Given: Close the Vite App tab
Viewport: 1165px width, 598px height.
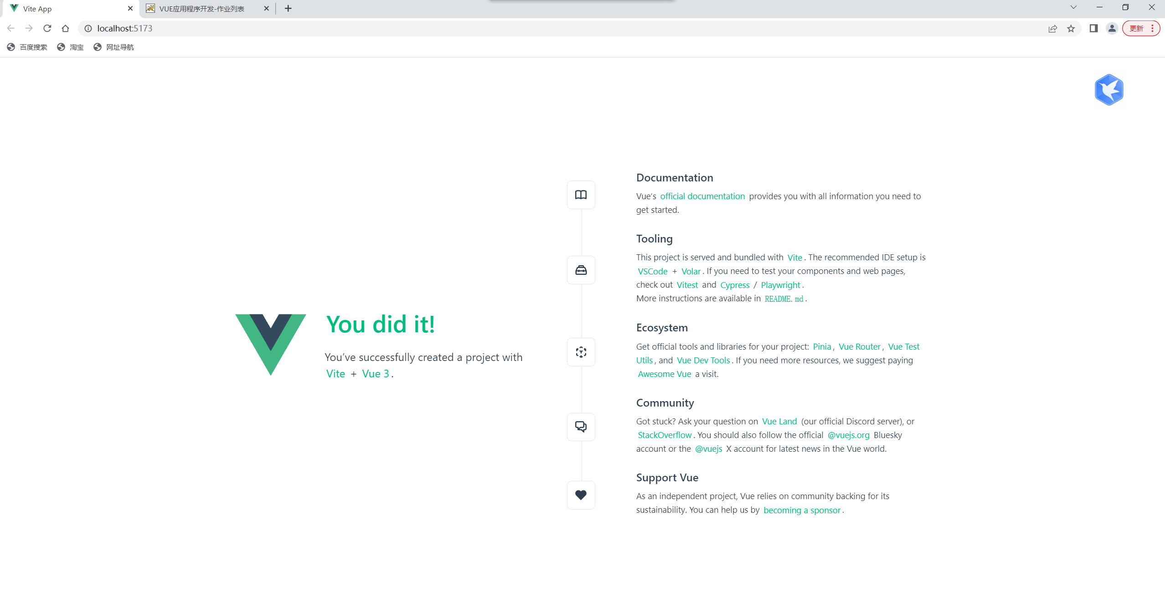Looking at the screenshot, I should click(x=130, y=8).
